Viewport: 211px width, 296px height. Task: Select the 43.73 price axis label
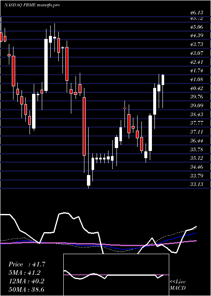click(197, 44)
